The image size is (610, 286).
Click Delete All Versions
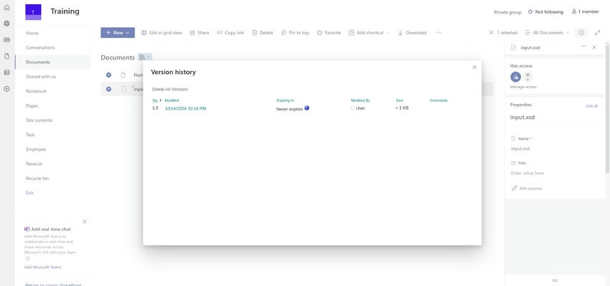pos(170,90)
